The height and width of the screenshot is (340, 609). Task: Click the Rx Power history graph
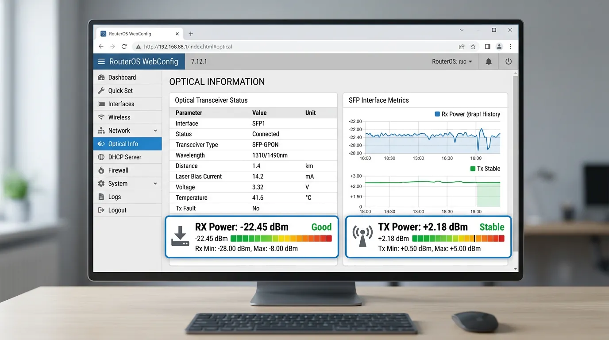point(433,137)
